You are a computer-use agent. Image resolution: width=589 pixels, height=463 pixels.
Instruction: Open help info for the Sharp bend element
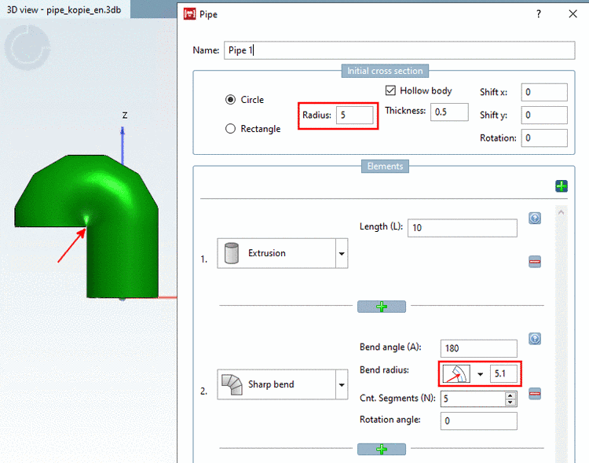tap(535, 339)
